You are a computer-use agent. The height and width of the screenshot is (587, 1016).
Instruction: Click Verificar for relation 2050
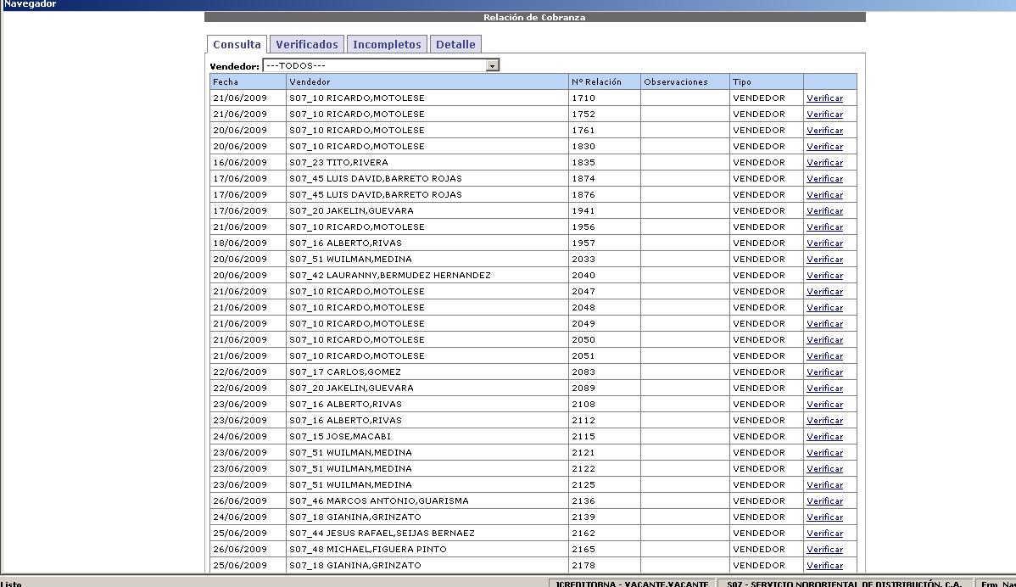point(825,339)
